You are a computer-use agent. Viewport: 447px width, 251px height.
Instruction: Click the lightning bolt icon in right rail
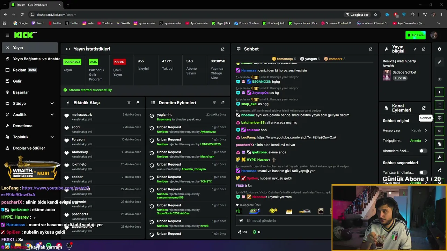coord(439,92)
